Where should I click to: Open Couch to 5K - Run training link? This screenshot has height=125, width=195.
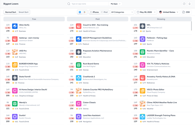96,25
